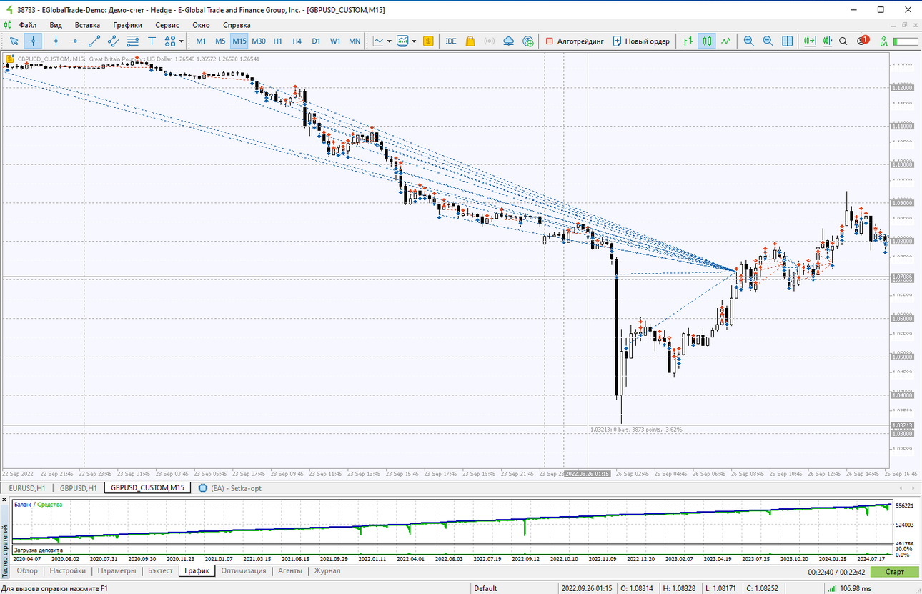
Task: Switch to the GBPUSD,H1 chart tab
Action: point(79,488)
